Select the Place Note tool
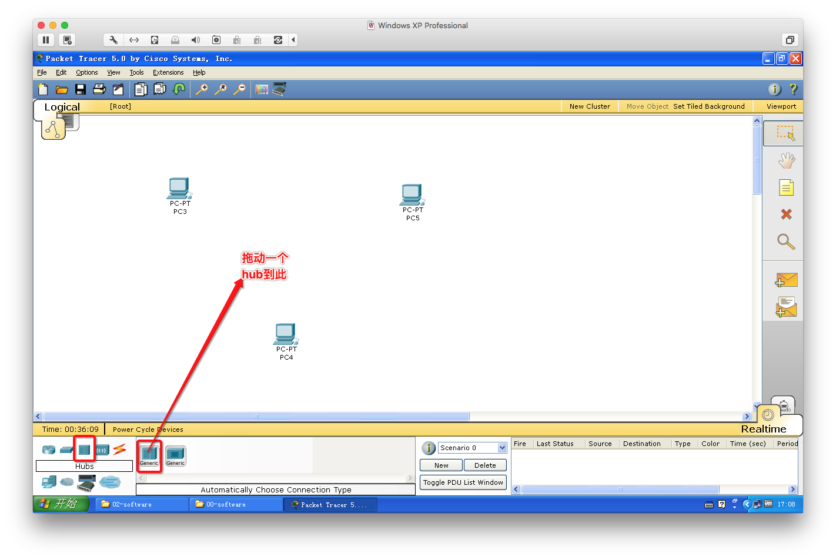 pos(786,187)
